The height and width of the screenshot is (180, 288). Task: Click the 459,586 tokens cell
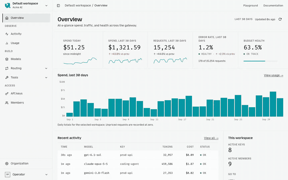tap(167, 164)
